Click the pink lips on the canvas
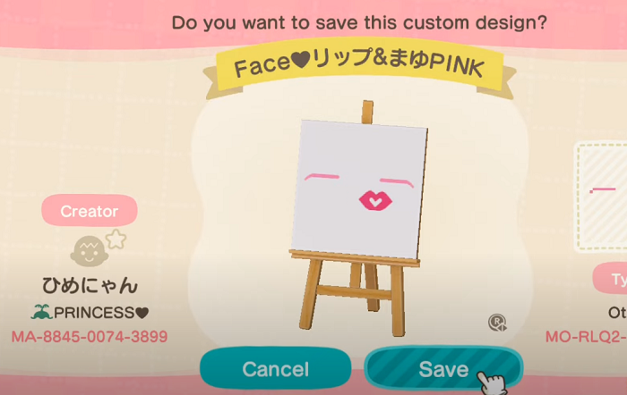Image resolution: width=627 pixels, height=395 pixels. [375, 201]
